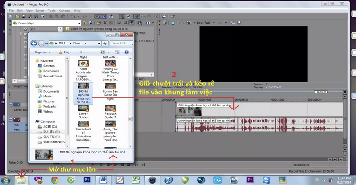Click the New project icon in Vegas toolbar
Viewport: 356px width, 185px height.
point(11,16)
